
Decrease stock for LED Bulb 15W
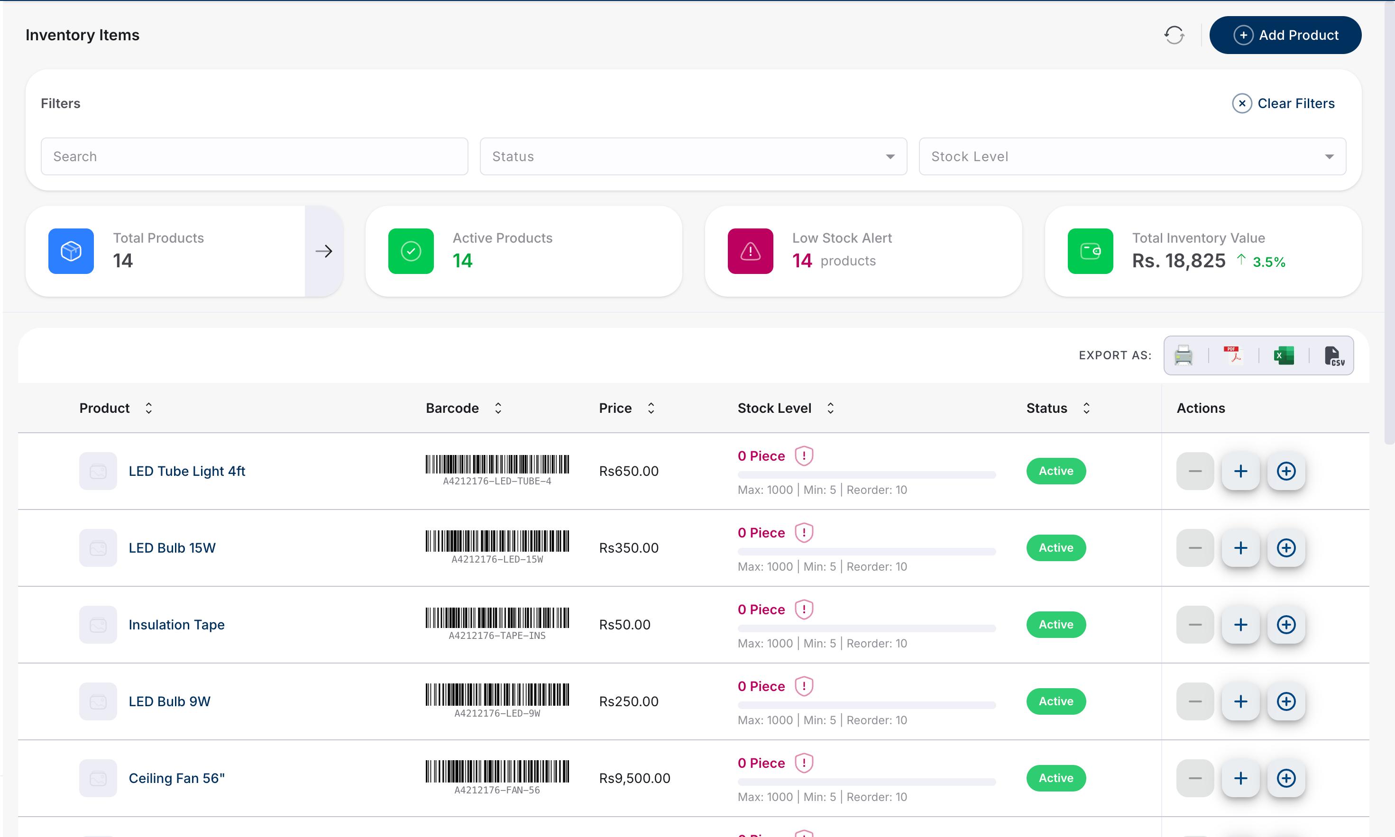[x=1195, y=548]
